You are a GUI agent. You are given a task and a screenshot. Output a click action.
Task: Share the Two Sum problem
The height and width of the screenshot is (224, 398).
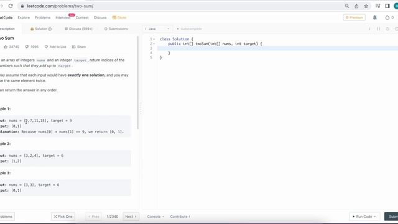pyautogui.click(x=79, y=47)
